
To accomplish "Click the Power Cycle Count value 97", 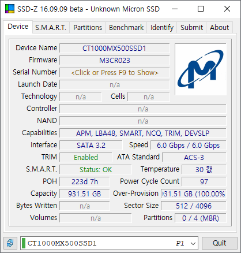I will [x=204, y=182].
